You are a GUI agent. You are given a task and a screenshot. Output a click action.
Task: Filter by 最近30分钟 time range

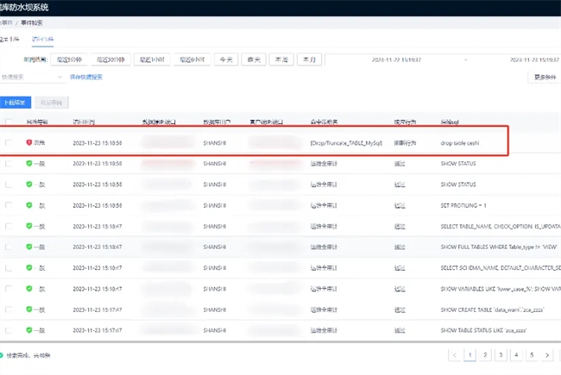110,59
